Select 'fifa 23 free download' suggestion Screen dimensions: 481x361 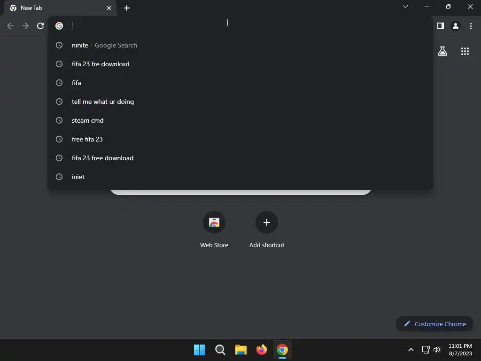click(x=240, y=158)
